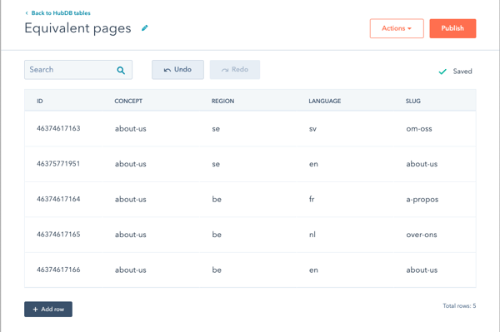Click the CONCEPT column header
Screen dimensions: 500x332
[128, 101]
